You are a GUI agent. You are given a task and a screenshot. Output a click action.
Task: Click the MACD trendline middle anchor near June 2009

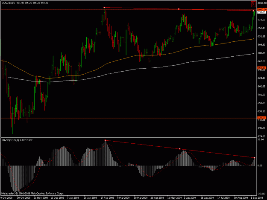click(x=180, y=149)
